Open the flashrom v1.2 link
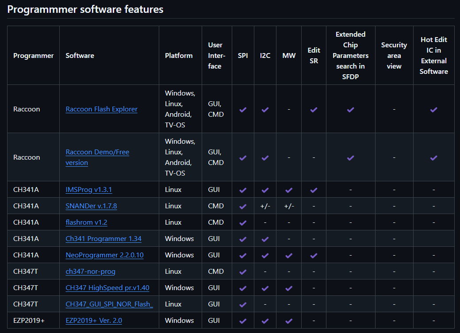 point(86,222)
